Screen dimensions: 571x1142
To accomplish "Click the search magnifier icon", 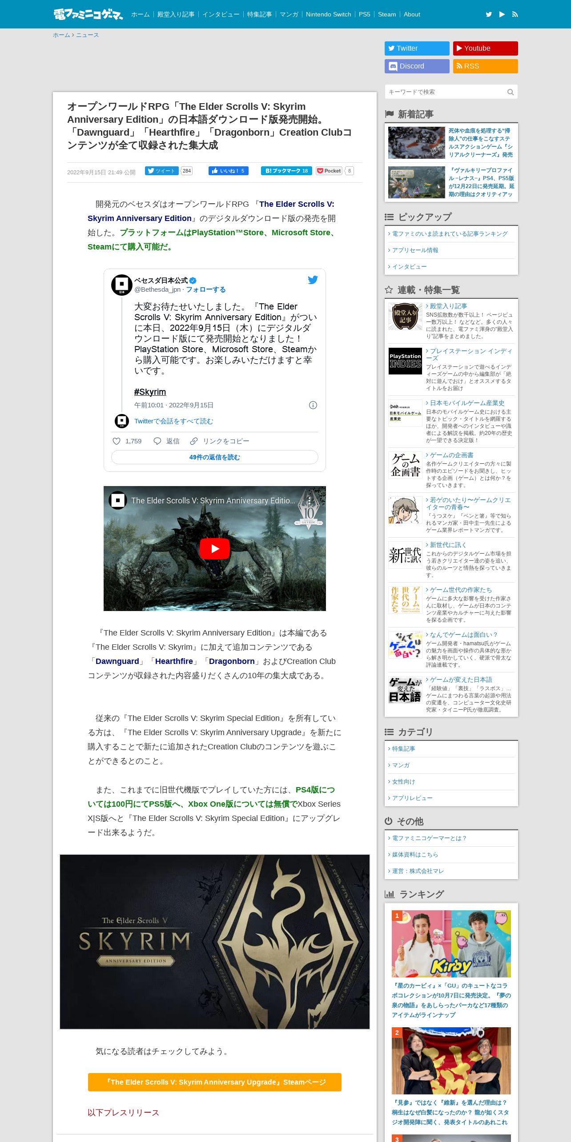I will coord(511,92).
